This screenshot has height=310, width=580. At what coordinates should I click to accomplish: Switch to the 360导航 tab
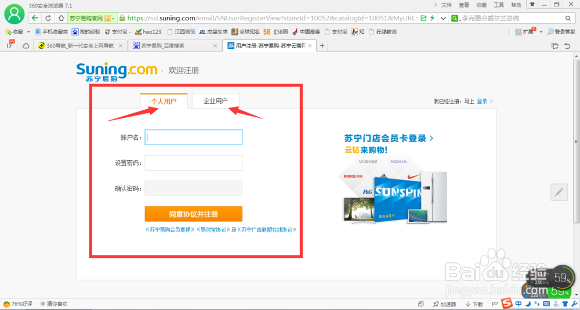pos(80,46)
